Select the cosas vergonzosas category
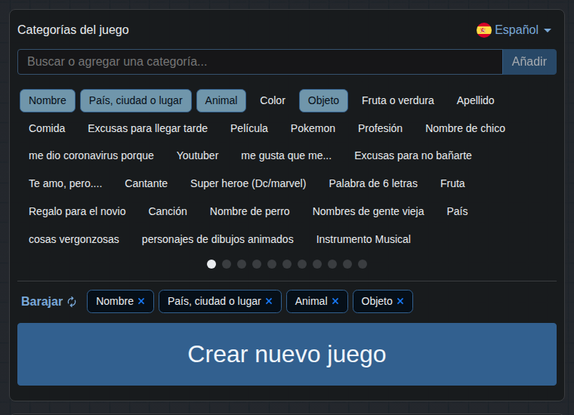Screen dimensions: 574x415 pos(74,239)
